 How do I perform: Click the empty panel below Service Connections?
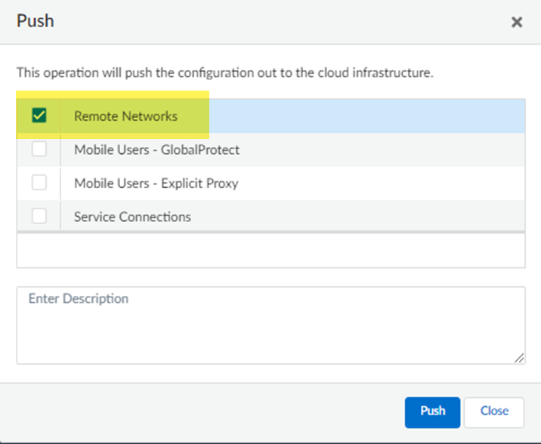tap(270, 250)
